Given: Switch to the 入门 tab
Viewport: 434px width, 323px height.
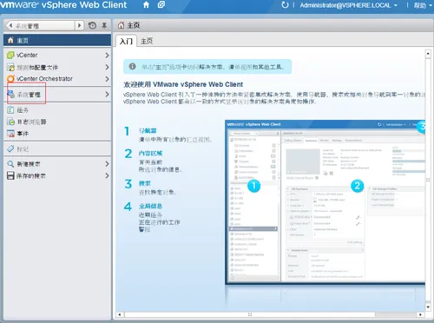Looking at the screenshot, I should (127, 41).
